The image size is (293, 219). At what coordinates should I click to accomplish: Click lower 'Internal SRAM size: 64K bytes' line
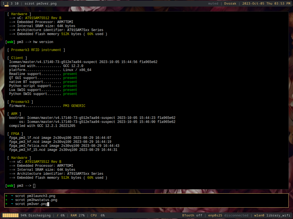tap(46, 170)
